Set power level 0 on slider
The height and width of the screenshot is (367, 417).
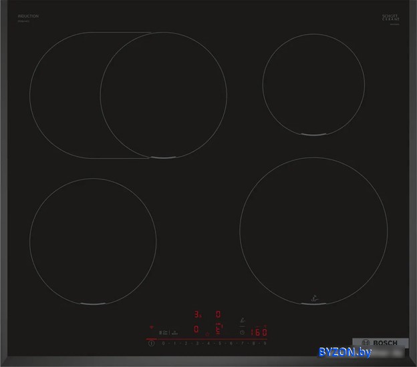click(163, 344)
